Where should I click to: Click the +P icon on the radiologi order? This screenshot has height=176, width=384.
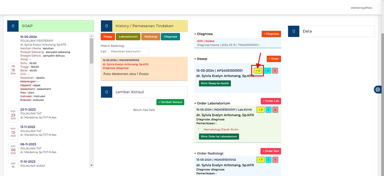click(x=261, y=159)
